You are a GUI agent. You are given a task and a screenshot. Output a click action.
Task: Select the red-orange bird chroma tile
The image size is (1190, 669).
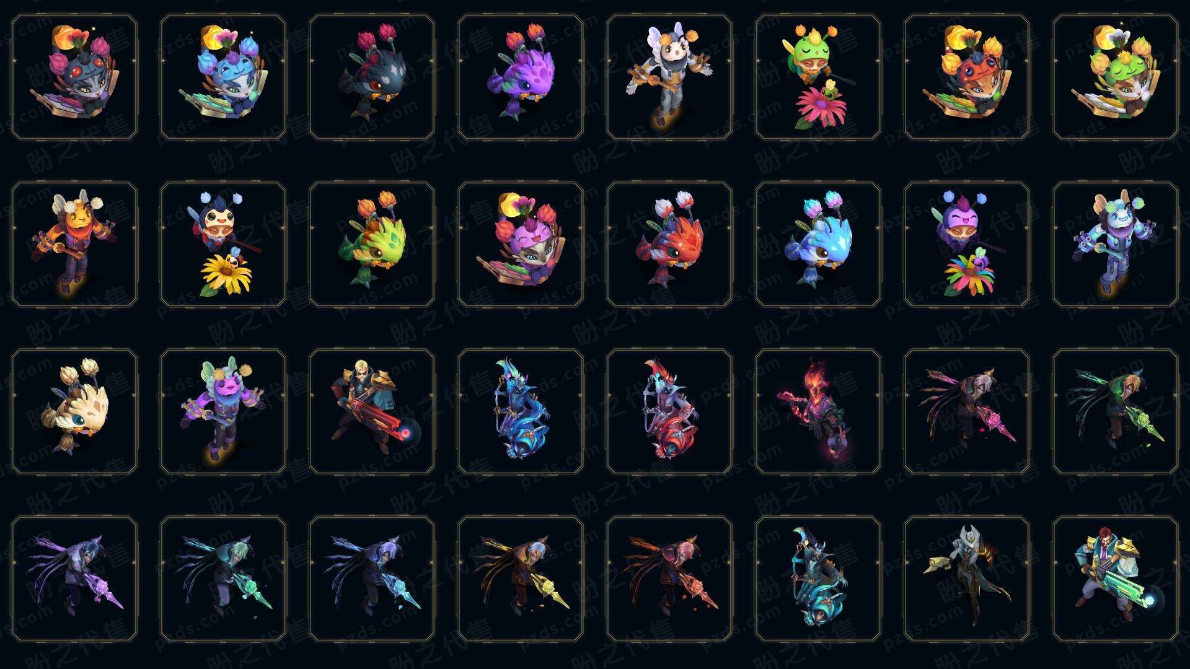pos(669,244)
